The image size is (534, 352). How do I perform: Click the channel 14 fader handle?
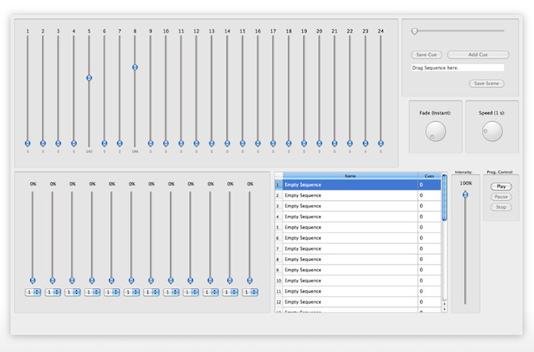[x=227, y=143]
